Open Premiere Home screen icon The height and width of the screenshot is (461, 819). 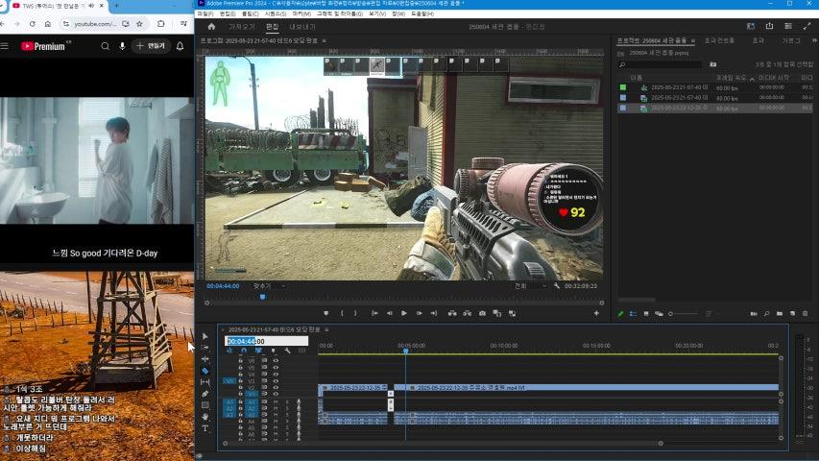pyautogui.click(x=211, y=27)
